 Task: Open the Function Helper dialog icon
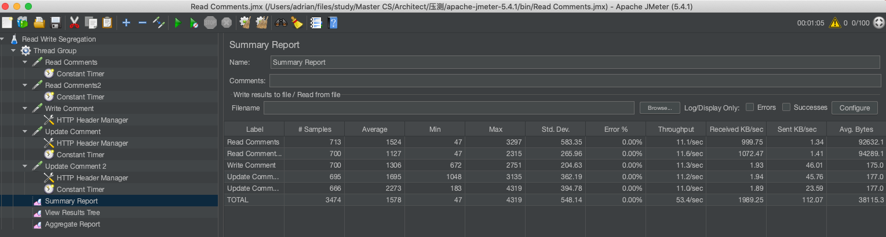[316, 23]
